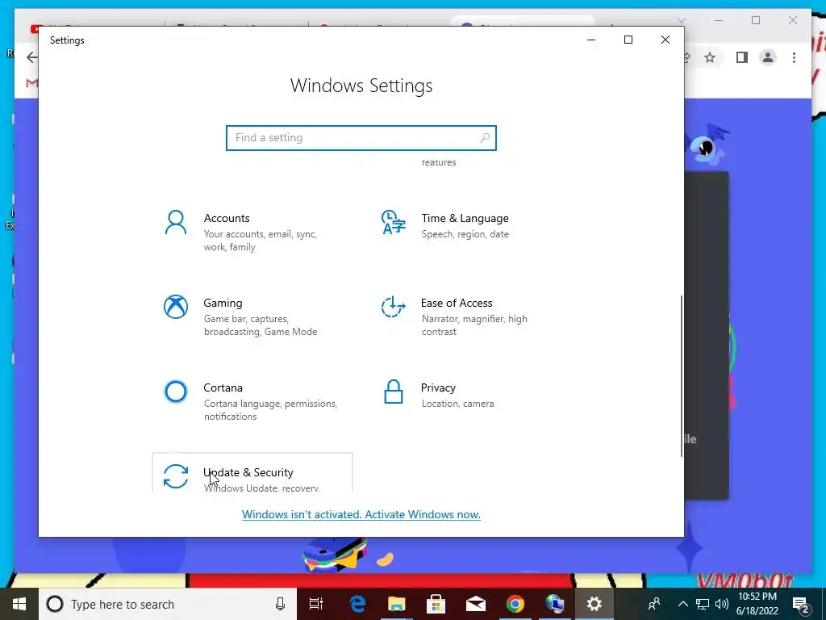Click the Settings window vertical scrollbar
The width and height of the screenshot is (826, 620).
tap(682, 375)
